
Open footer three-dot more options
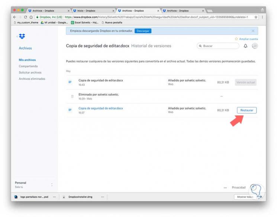pyautogui.click(x=225, y=188)
